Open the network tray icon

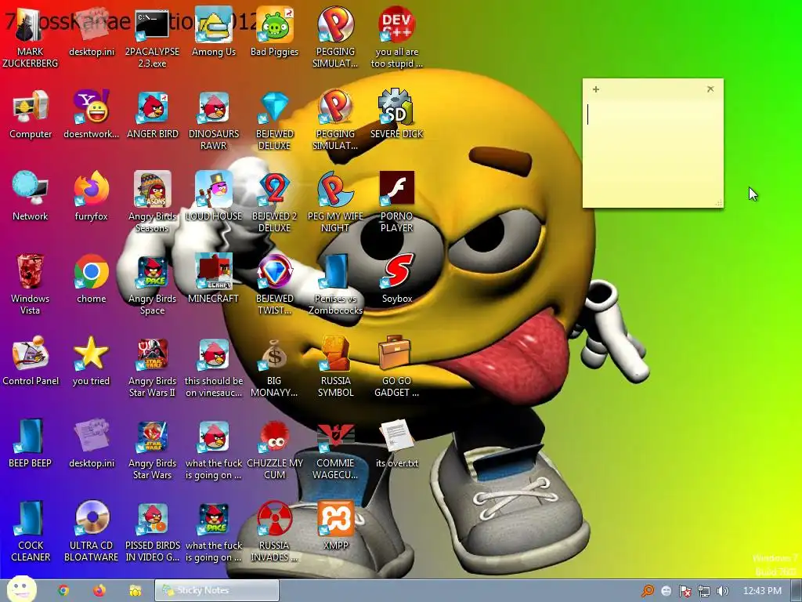tap(704, 591)
